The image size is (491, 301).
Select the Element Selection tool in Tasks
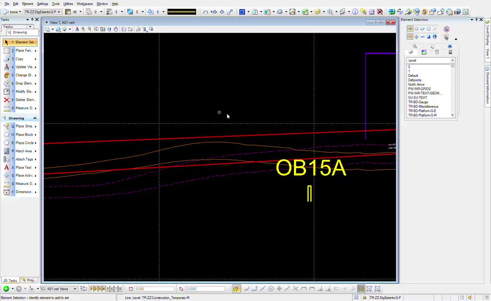point(20,42)
